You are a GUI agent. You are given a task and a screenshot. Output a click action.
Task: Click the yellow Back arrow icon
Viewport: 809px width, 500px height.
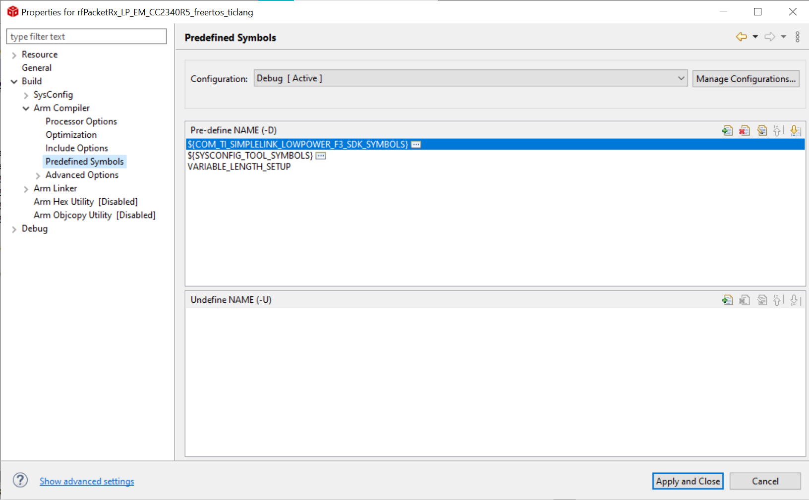[x=741, y=37]
